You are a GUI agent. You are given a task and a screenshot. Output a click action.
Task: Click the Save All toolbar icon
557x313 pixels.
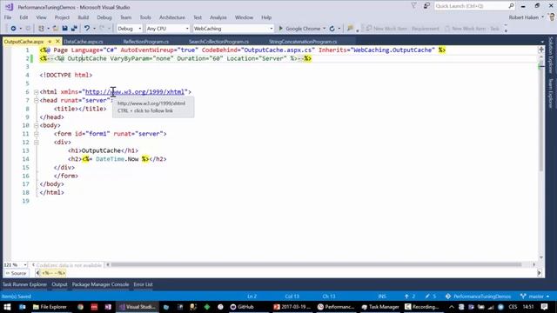tap(74, 29)
